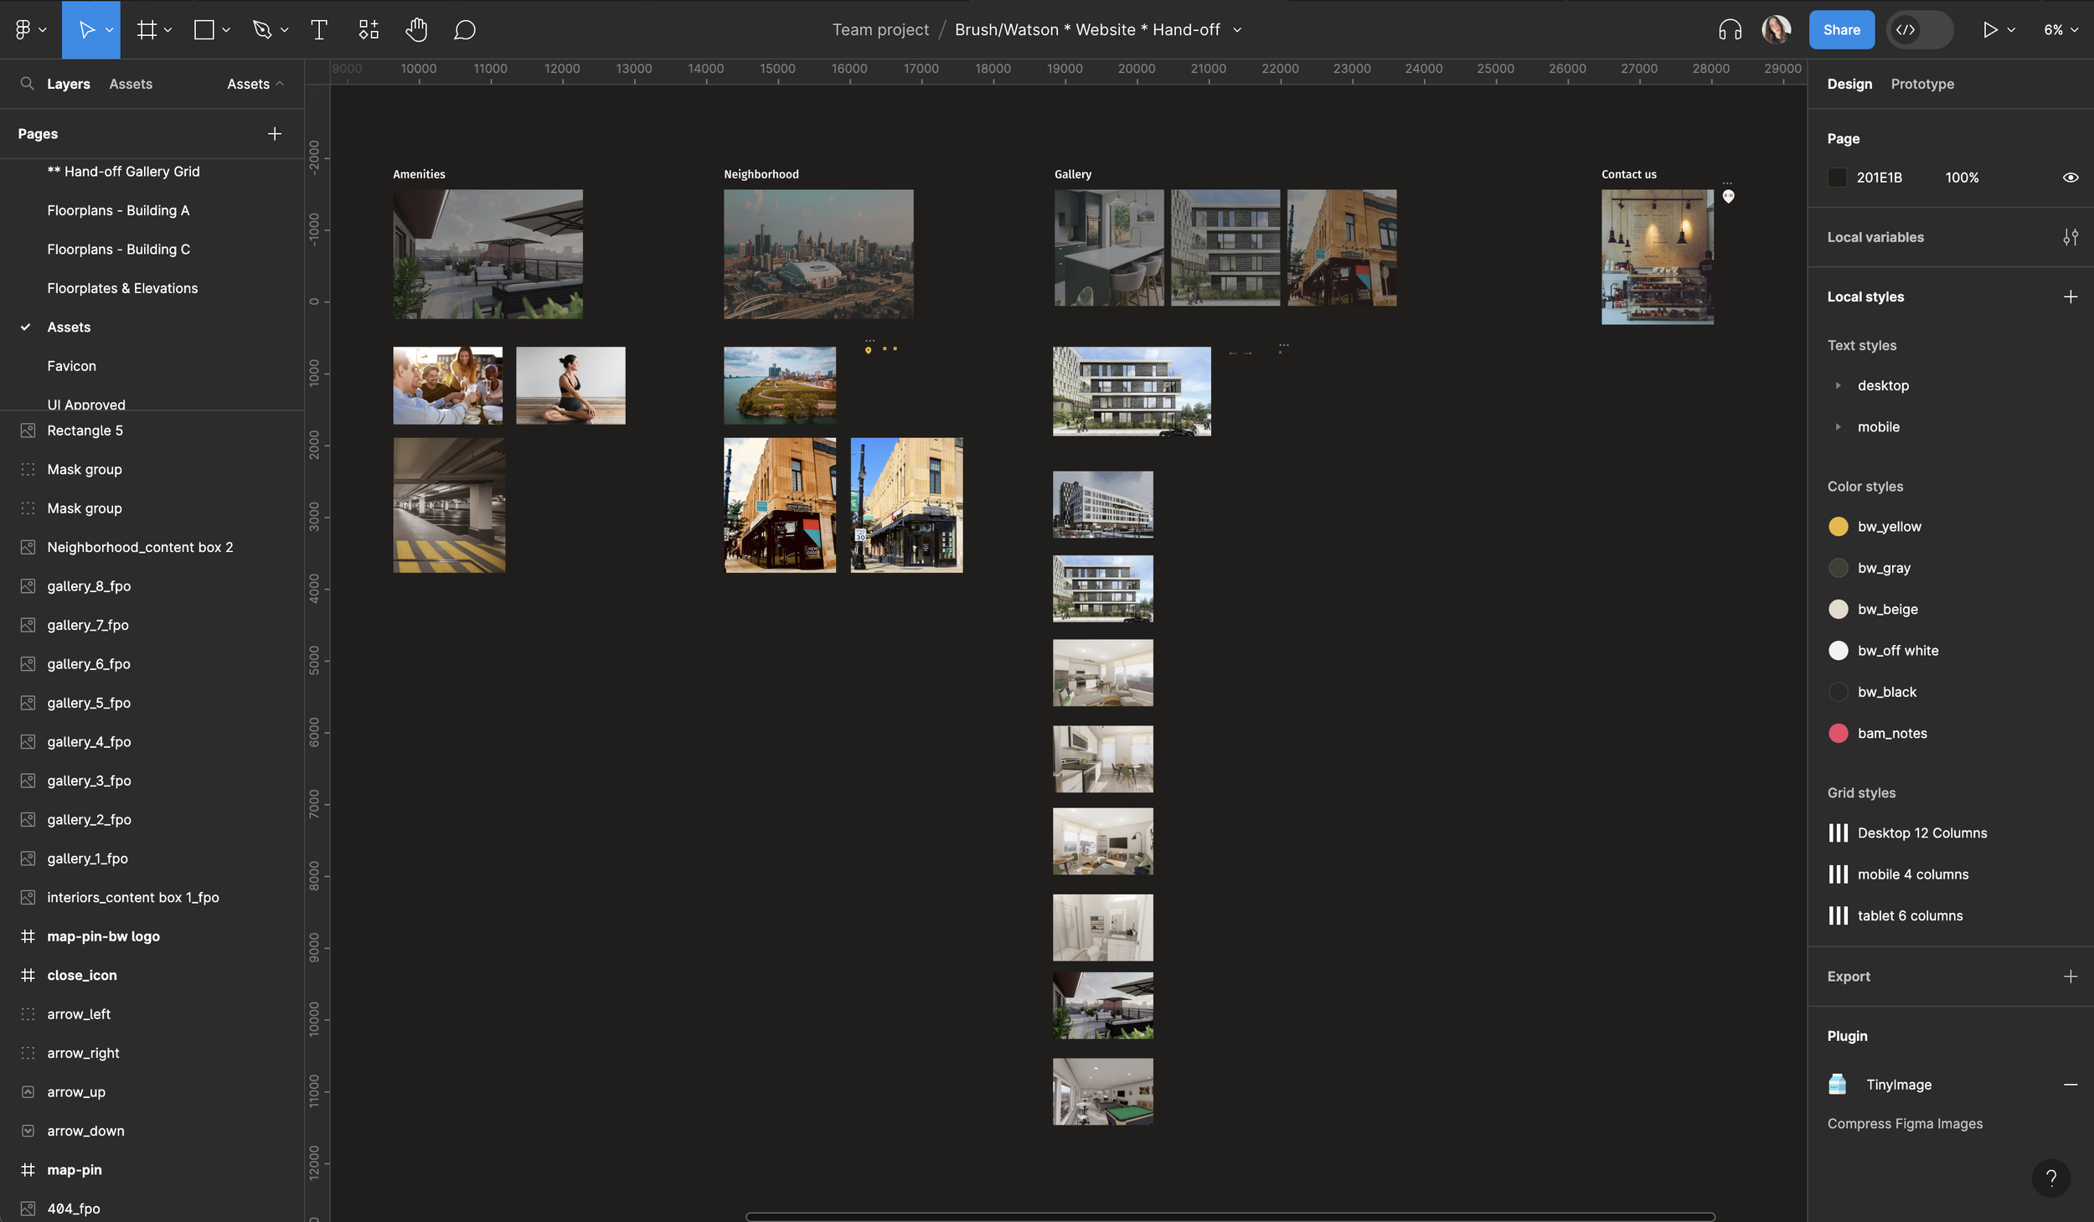Screen dimensions: 2094x1222
Task: Expand the desktop text styles group
Action: tap(1838, 386)
